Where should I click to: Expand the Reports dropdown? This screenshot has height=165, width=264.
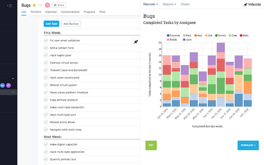[x=169, y=4]
